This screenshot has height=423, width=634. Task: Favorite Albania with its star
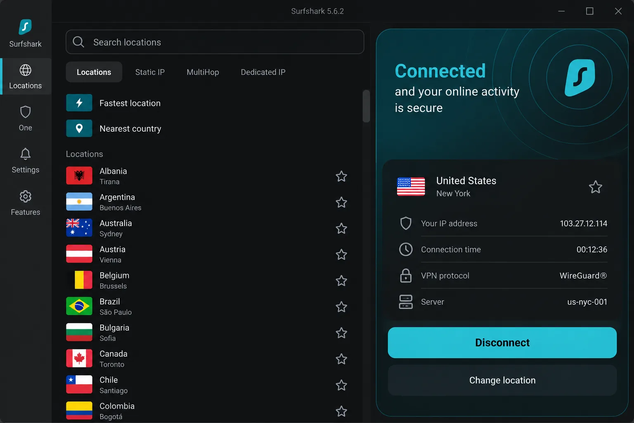[x=341, y=176]
